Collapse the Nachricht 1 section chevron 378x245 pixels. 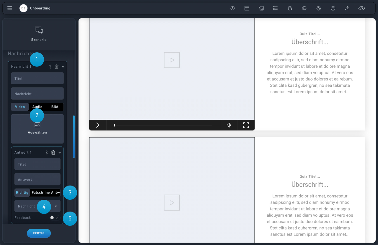point(63,67)
